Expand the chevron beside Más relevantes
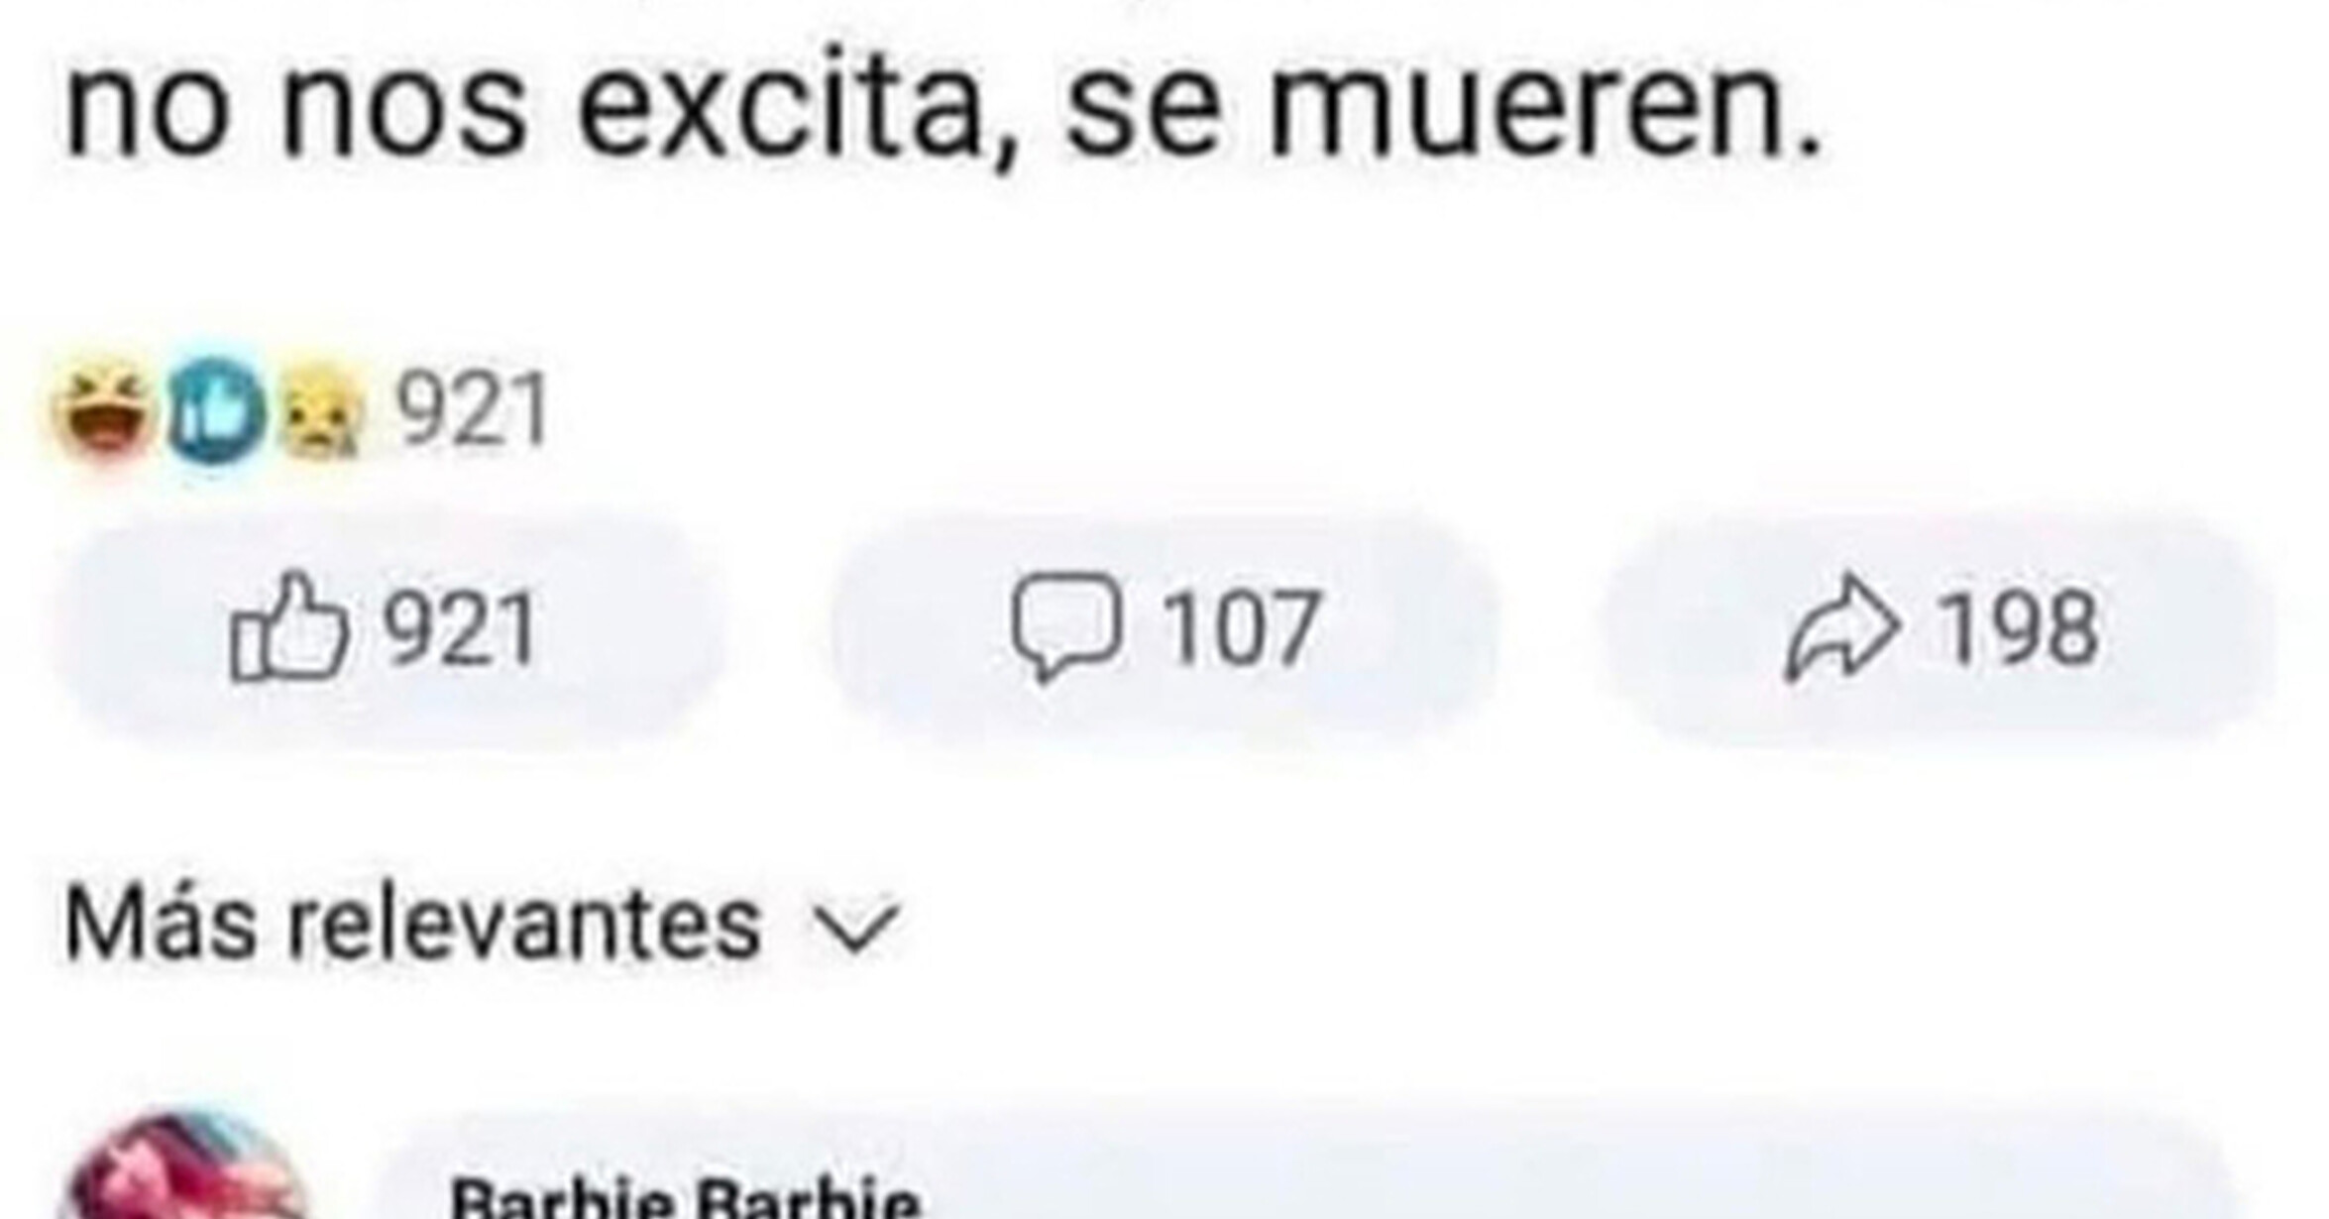The width and height of the screenshot is (2329, 1219). (855, 930)
